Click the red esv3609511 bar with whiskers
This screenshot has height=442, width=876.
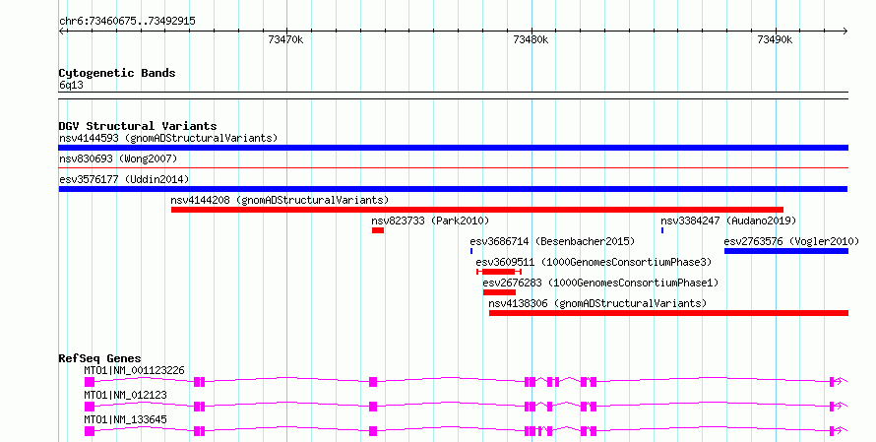(499, 272)
